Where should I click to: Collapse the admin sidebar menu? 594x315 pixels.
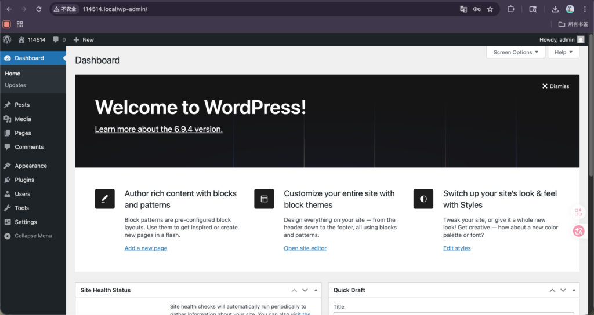pos(33,236)
